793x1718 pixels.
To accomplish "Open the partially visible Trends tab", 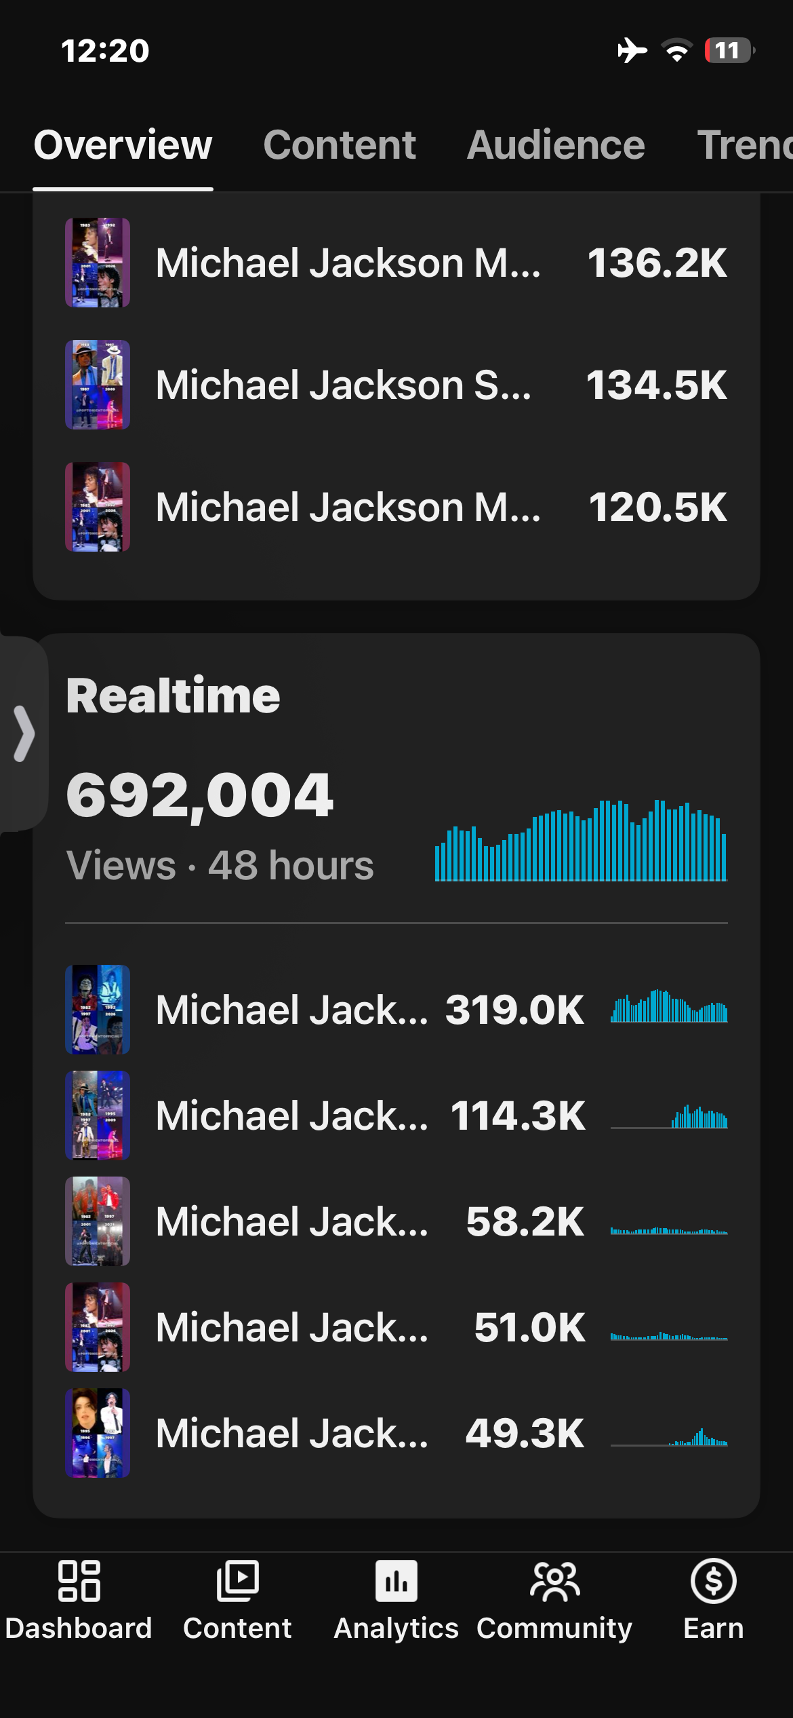I will [744, 145].
